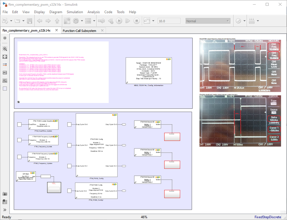Click the Image insert palette icon

pos(5,81)
